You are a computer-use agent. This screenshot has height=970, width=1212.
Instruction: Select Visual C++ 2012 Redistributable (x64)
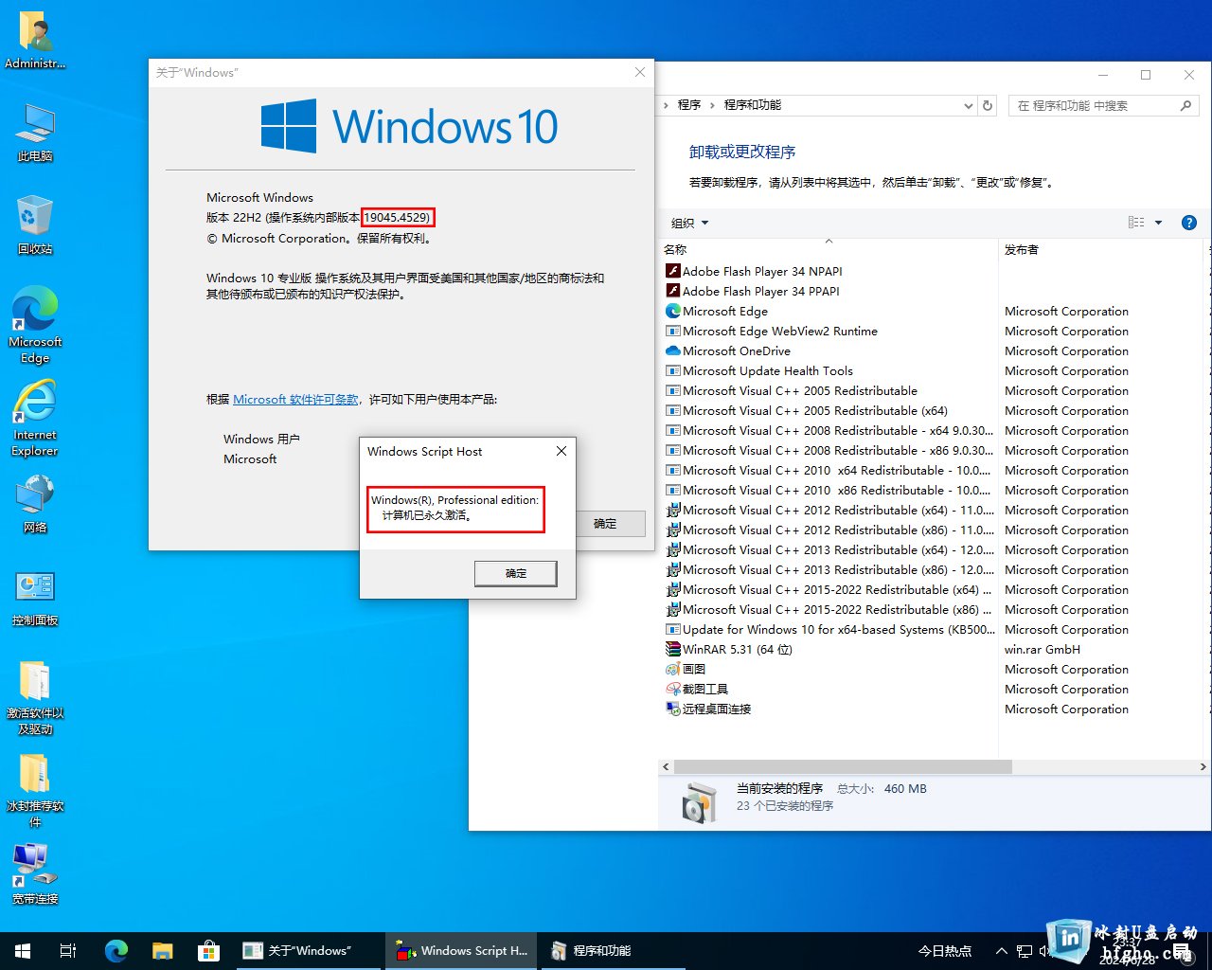[x=829, y=510]
